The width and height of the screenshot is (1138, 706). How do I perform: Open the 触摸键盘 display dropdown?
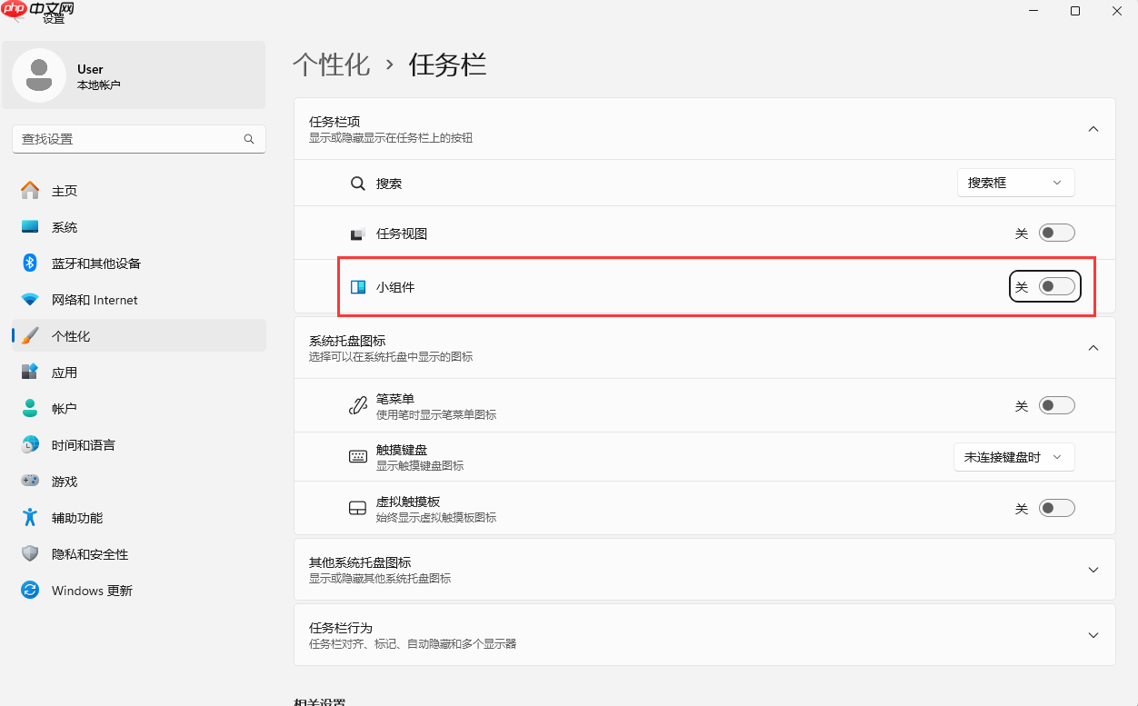pyautogui.click(x=1013, y=456)
